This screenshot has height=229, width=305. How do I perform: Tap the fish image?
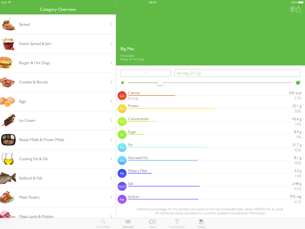pyautogui.click(x=8, y=178)
